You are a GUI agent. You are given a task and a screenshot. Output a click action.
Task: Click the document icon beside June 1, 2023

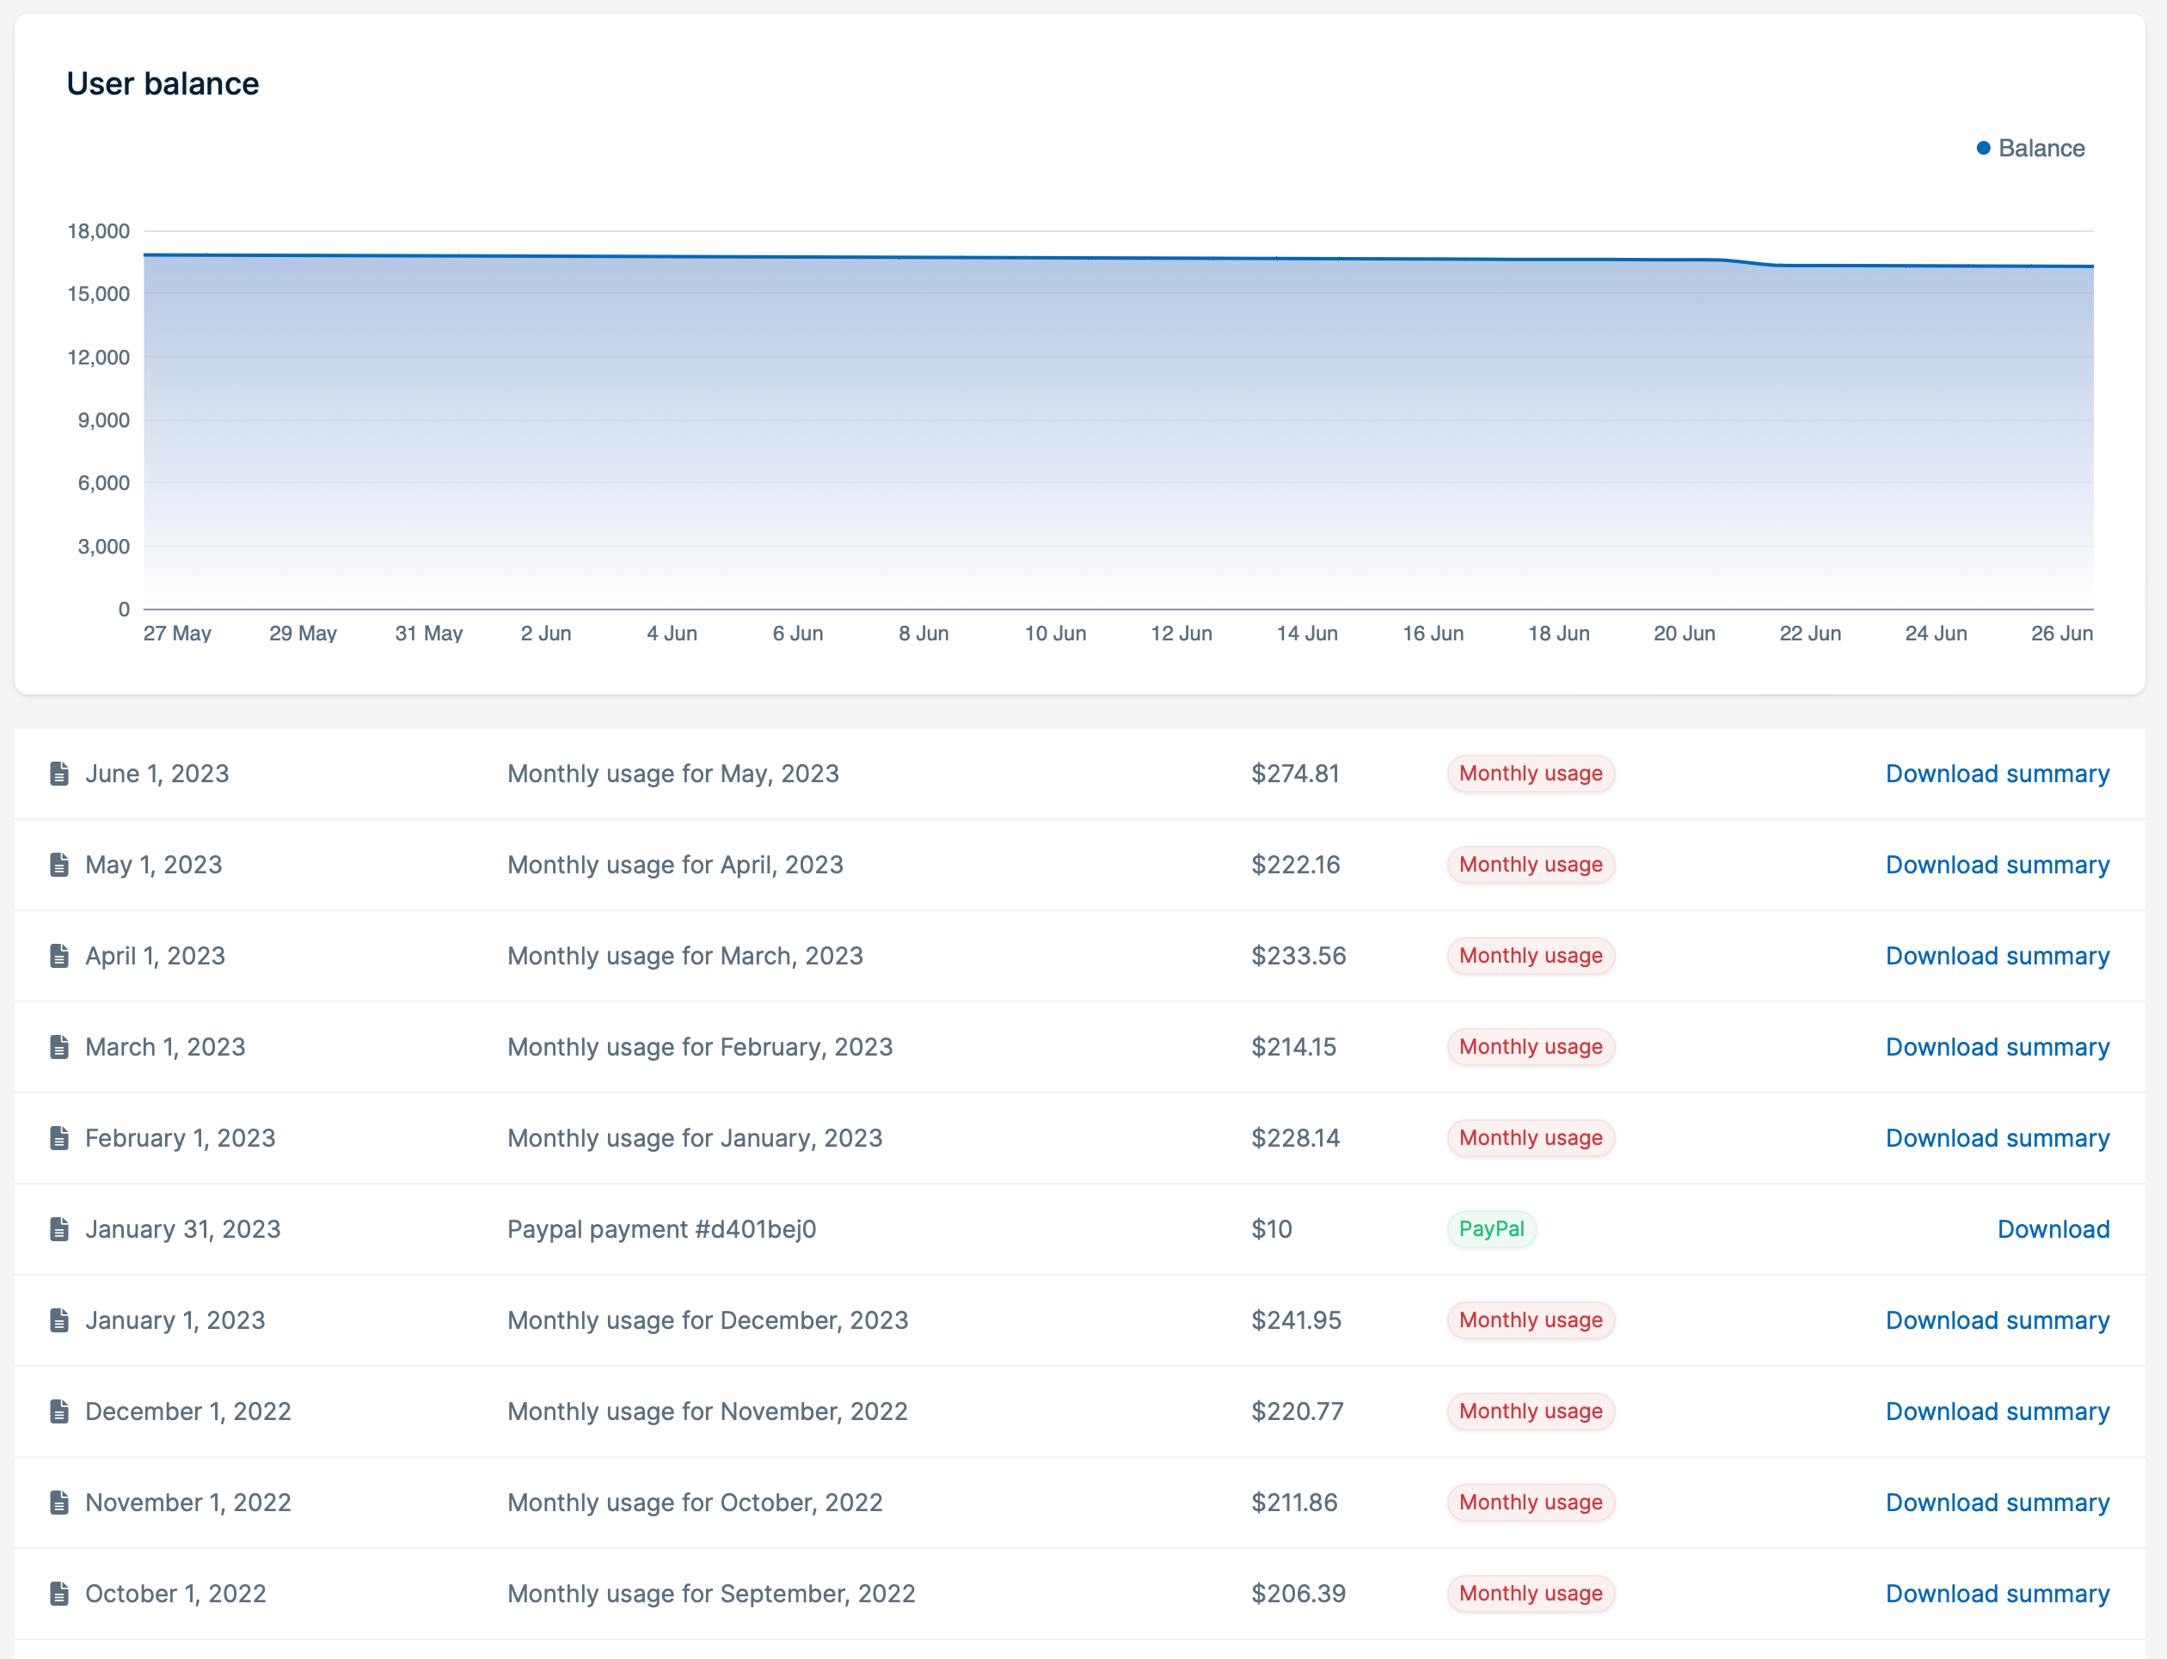point(58,774)
